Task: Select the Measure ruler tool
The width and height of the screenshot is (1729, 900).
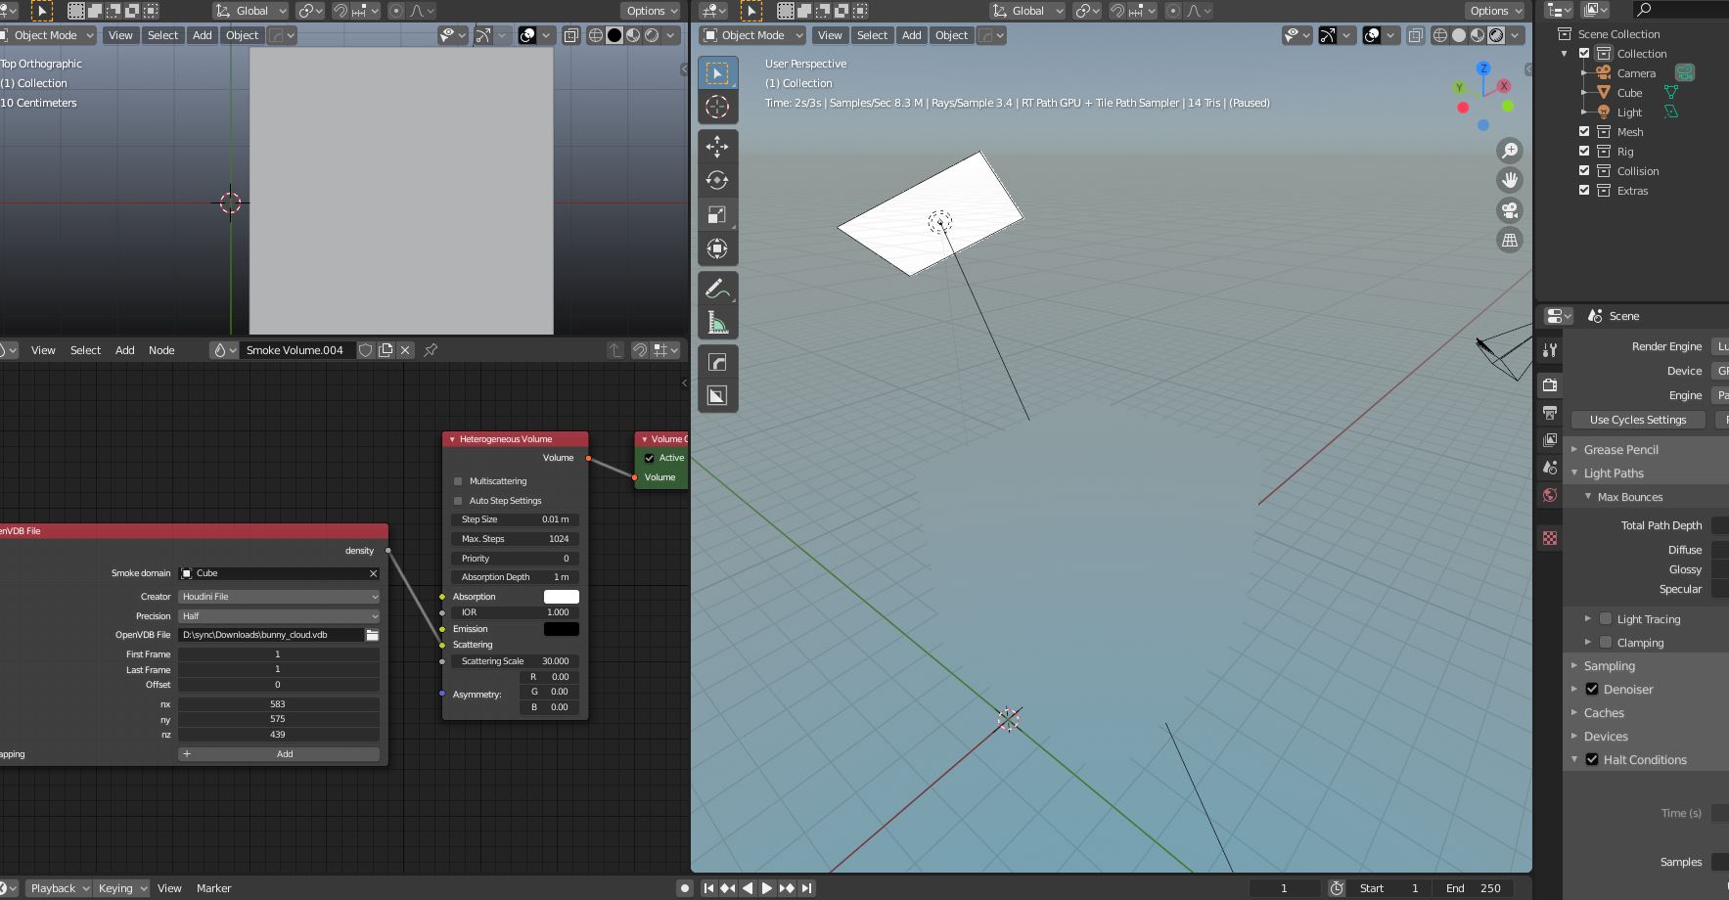Action: point(717,323)
